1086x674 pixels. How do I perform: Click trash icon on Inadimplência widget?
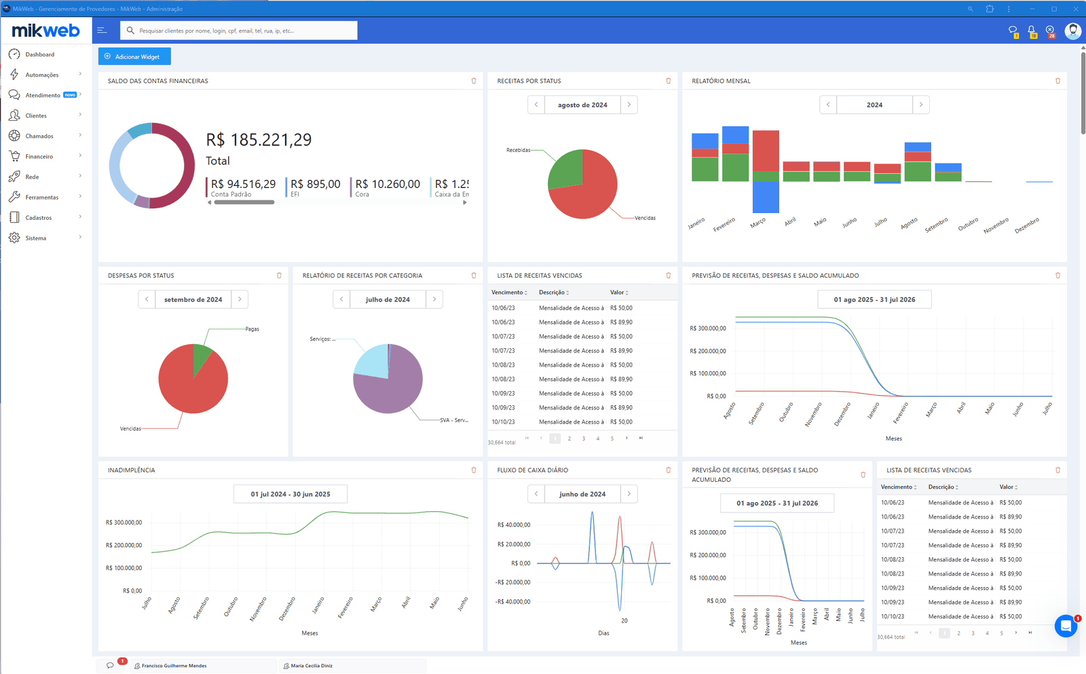(474, 470)
